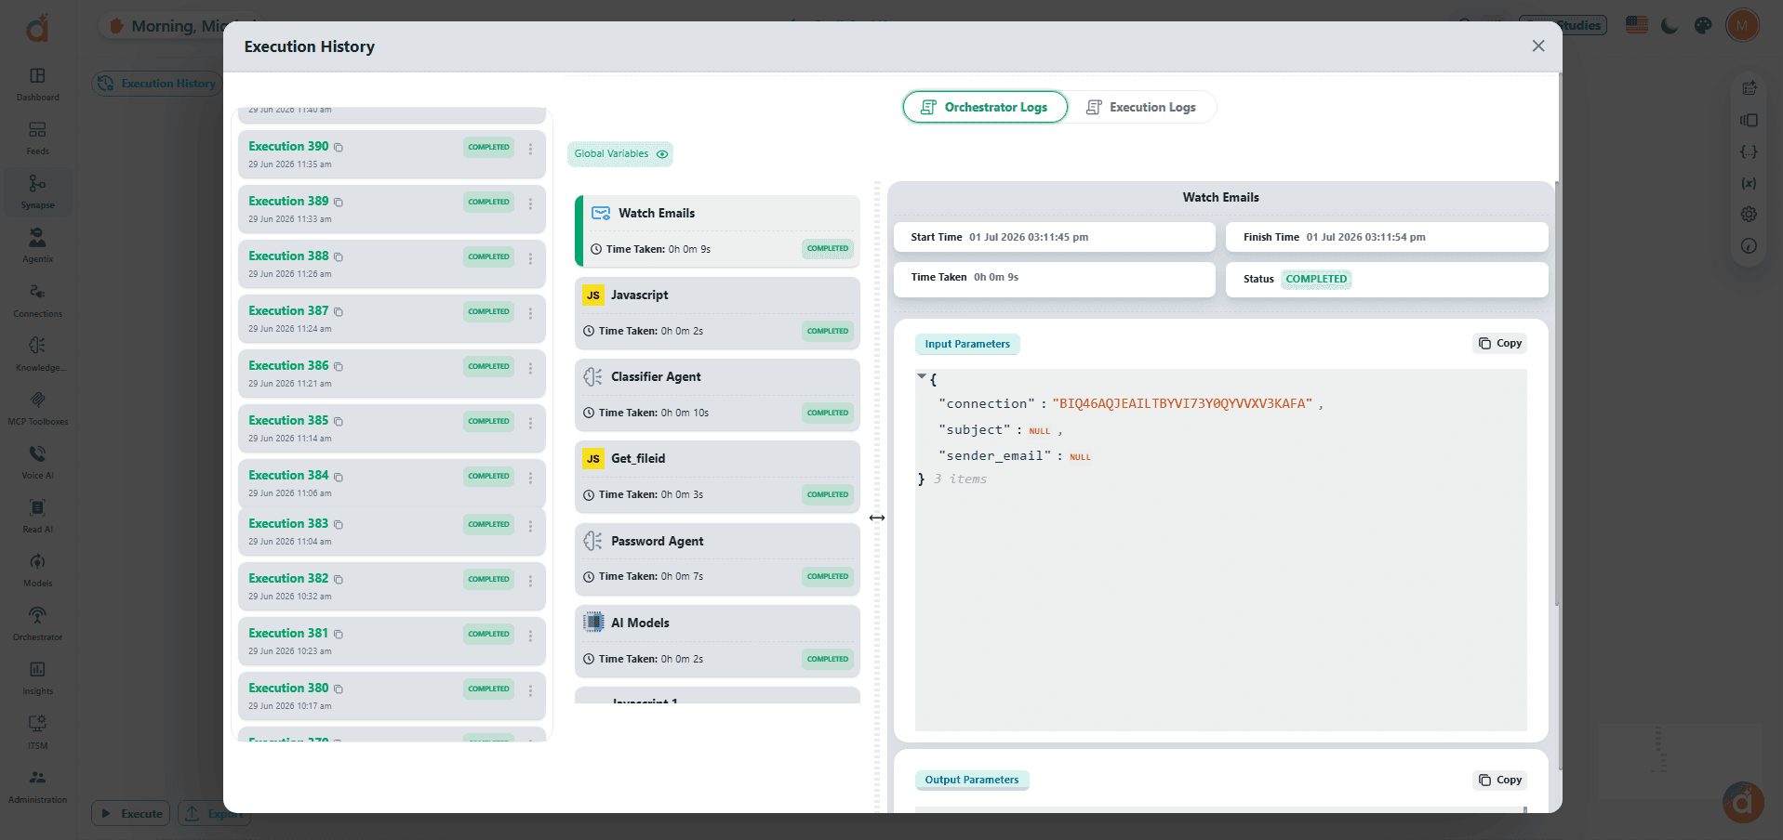Open MCP Toolboxes from the sidebar
This screenshot has width=1783, height=840.
pos(37,408)
